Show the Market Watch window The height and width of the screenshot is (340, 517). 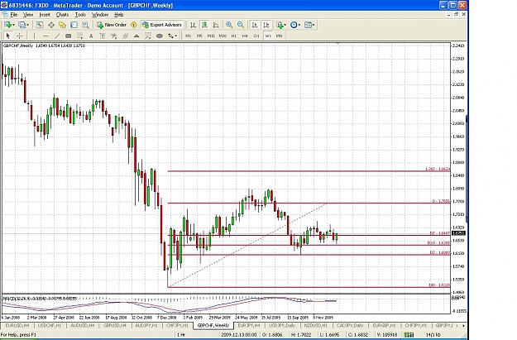pyautogui.click(x=40, y=25)
